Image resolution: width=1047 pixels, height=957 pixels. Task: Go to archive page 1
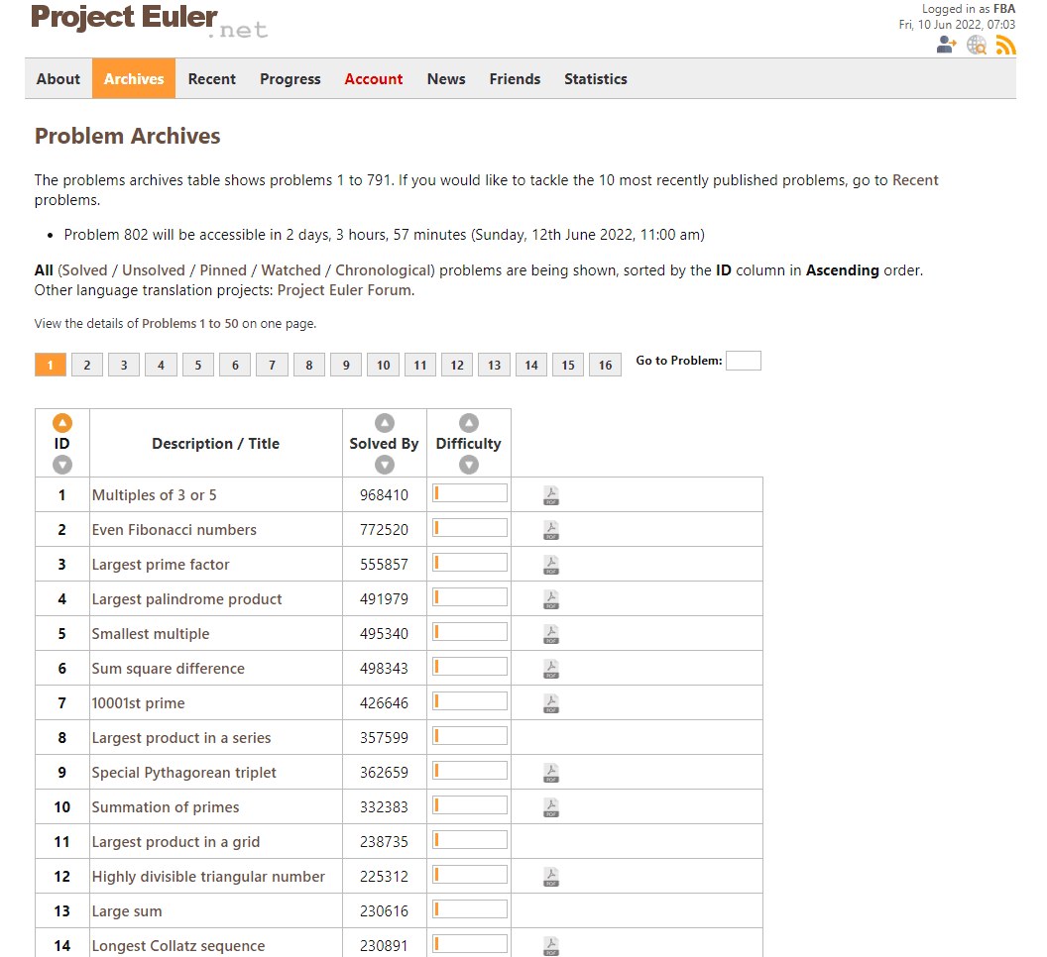51,365
